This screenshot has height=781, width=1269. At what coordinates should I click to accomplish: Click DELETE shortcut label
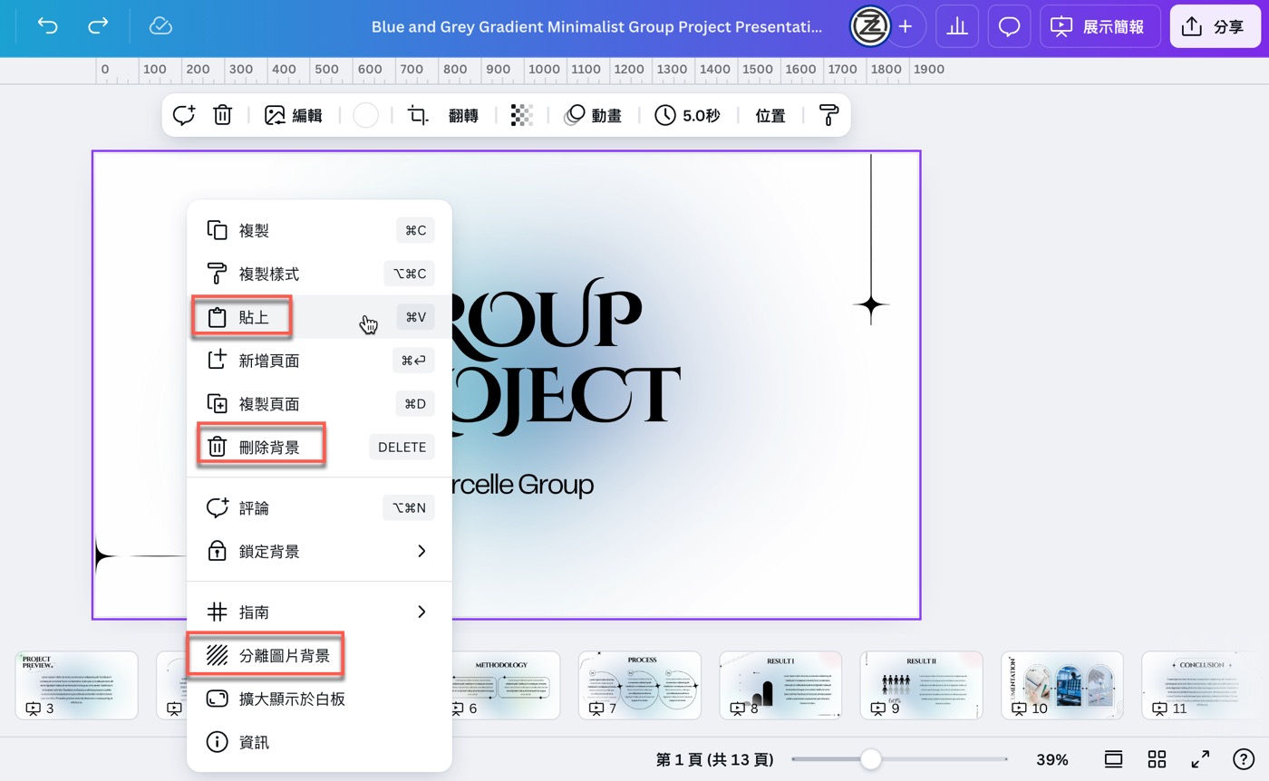402,447
